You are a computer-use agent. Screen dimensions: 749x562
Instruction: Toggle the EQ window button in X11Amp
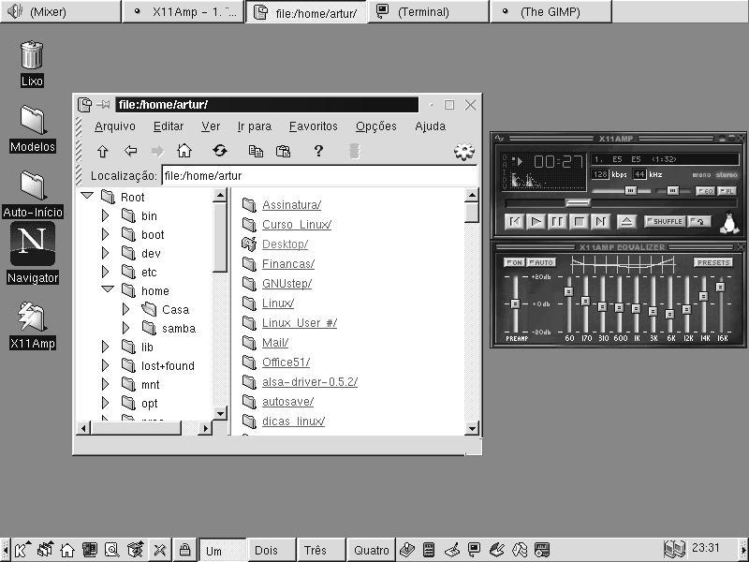[x=705, y=191]
